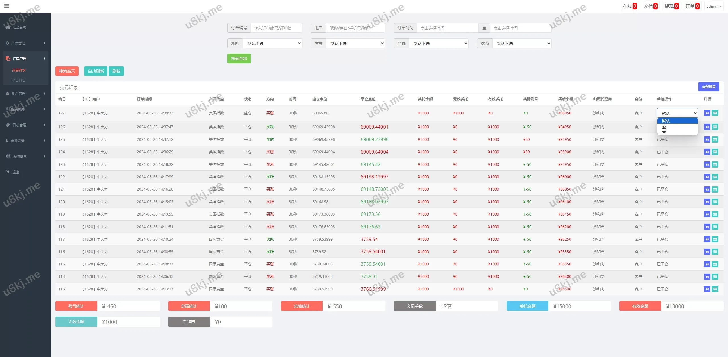
Task: Click the 退出 logout icon in sidebar
Action: 8,172
